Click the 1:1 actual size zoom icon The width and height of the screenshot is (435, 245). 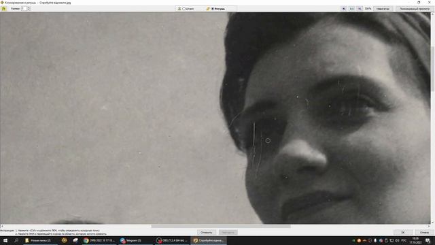coord(352,9)
